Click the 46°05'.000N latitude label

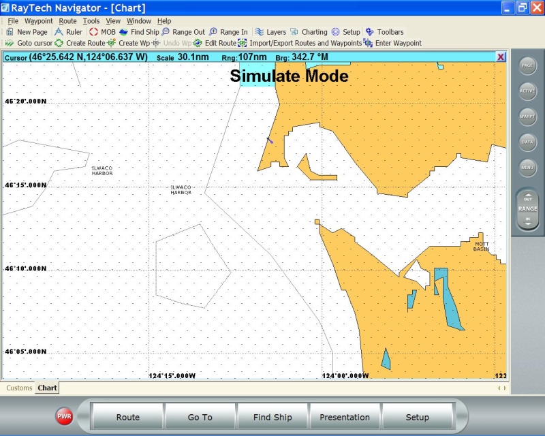click(x=25, y=352)
